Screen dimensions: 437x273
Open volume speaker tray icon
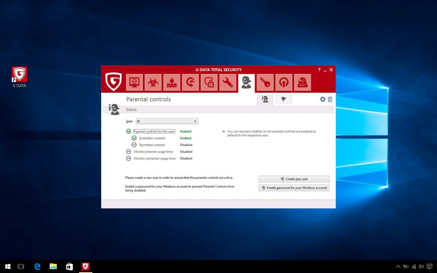coord(421,267)
